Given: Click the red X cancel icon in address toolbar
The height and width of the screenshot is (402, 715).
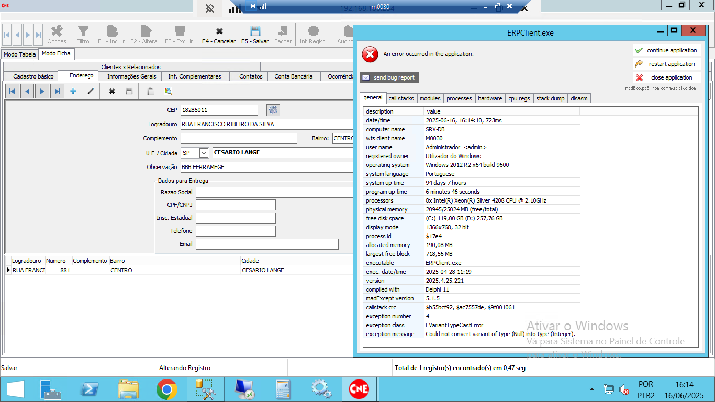Looking at the screenshot, I should 111,91.
